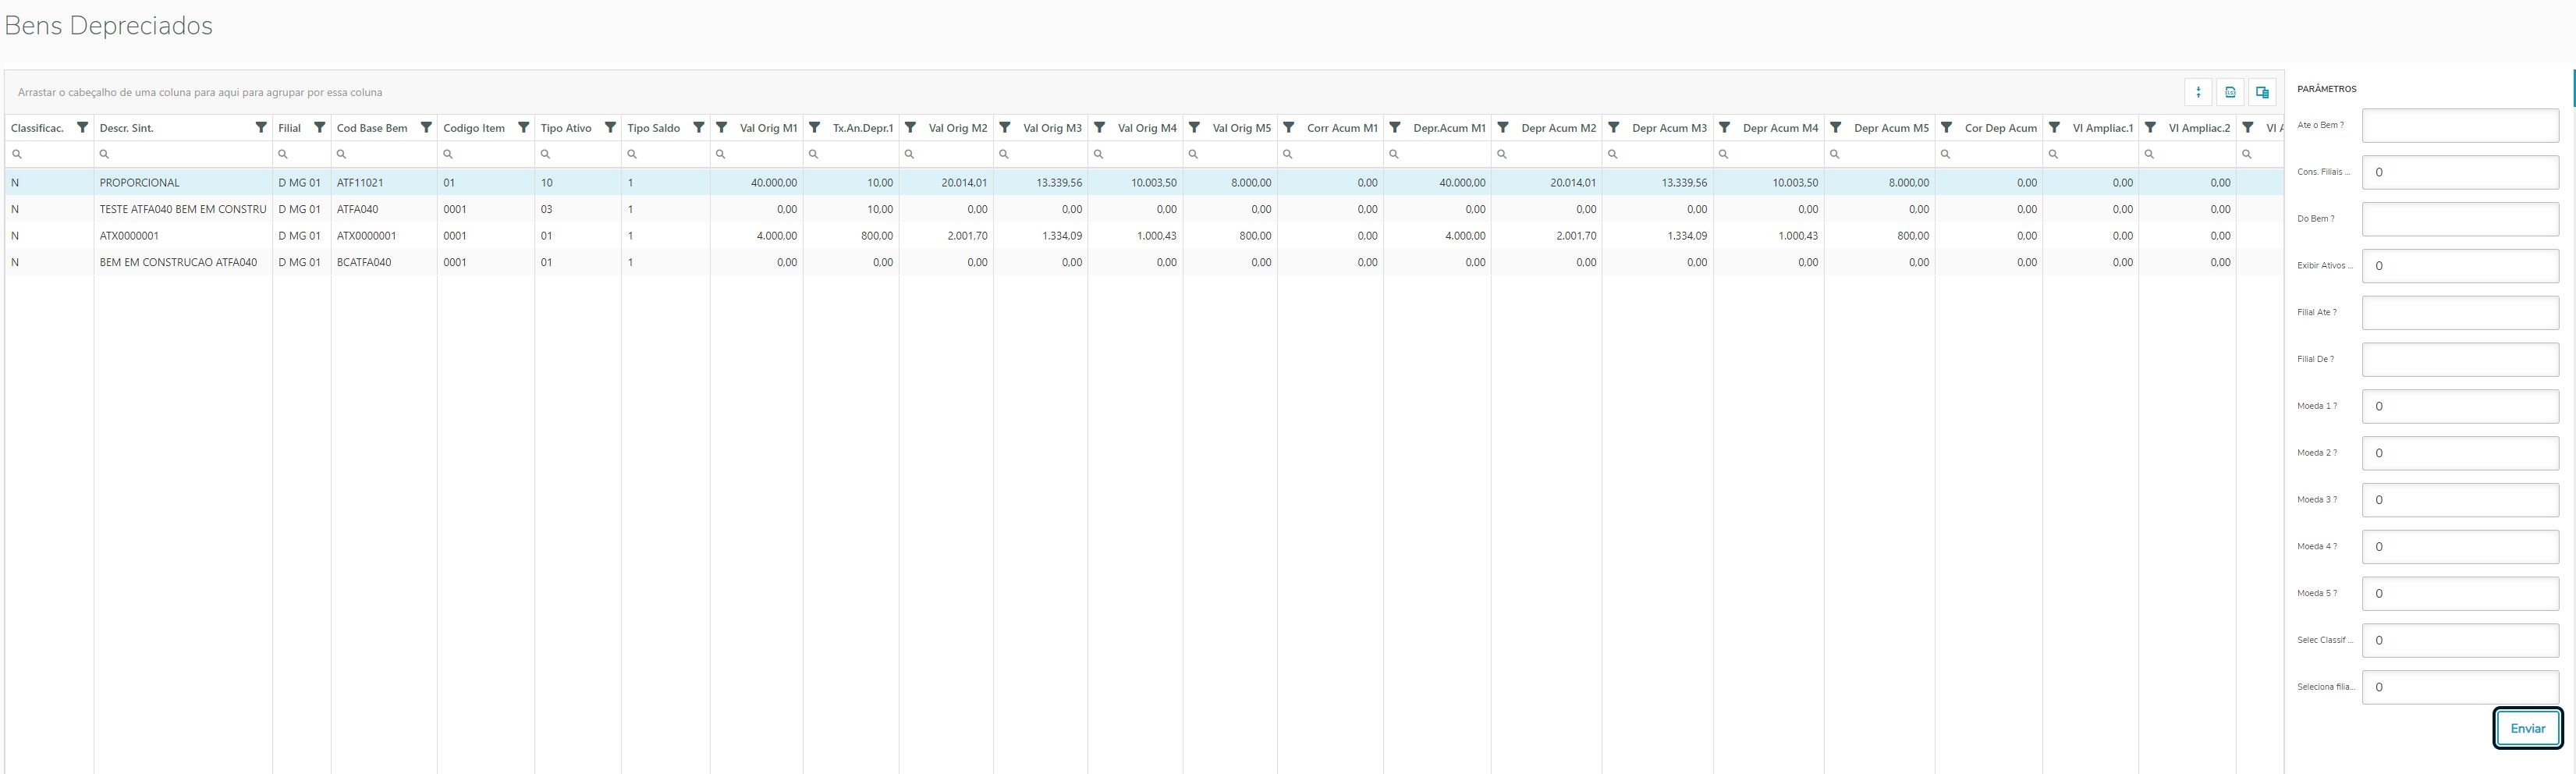Screen dimensions: 2576x774
Task: Sort by the Cod Base Bem column header
Action: tap(372, 128)
